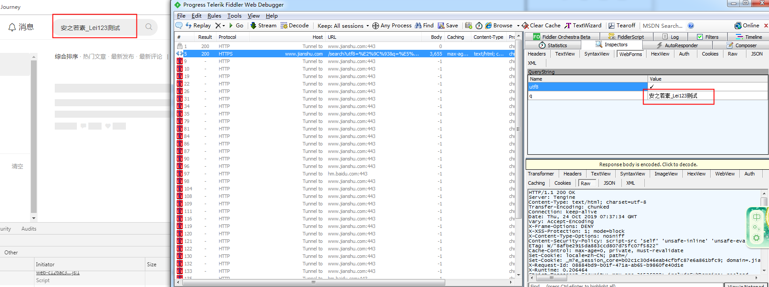
Task: Open the Remove sessions X dropdown
Action: (220, 26)
